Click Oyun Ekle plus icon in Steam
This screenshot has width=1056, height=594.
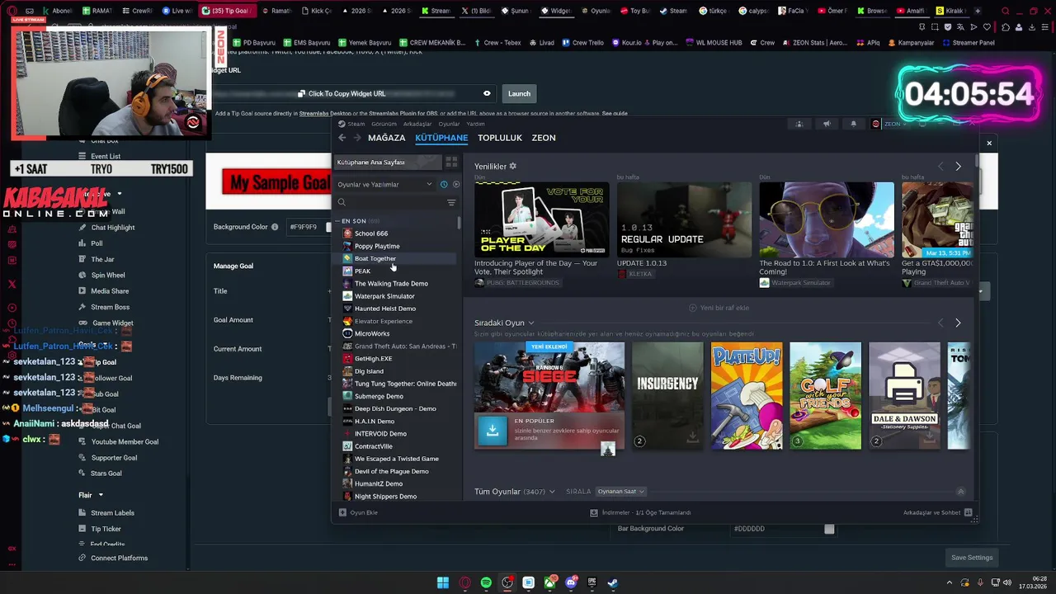click(x=342, y=512)
